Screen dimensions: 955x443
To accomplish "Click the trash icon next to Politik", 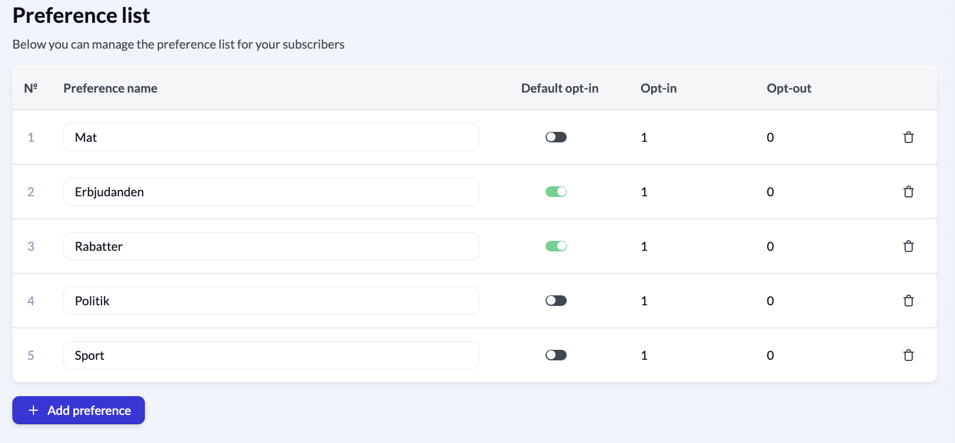I will 908,301.
